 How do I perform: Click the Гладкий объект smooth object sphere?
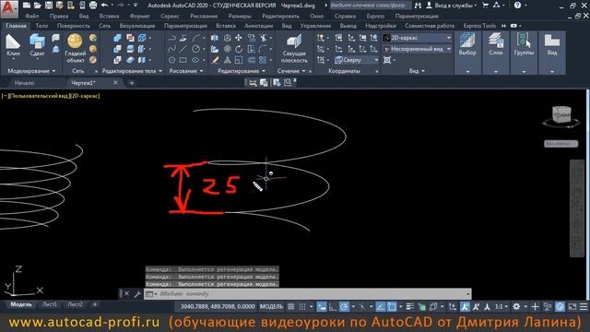pos(75,48)
